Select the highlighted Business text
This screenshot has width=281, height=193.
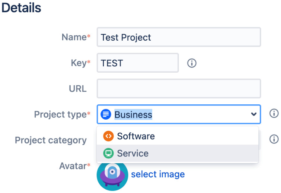pyautogui.click(x=133, y=115)
